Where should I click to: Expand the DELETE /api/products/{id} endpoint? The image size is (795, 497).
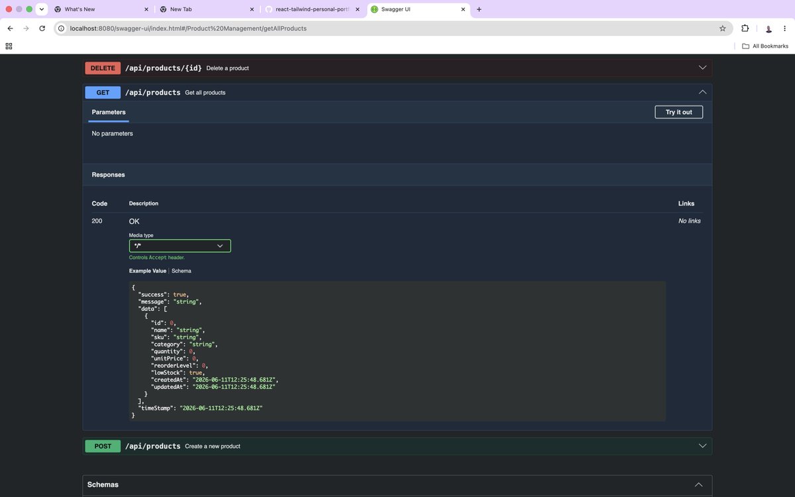(397, 68)
